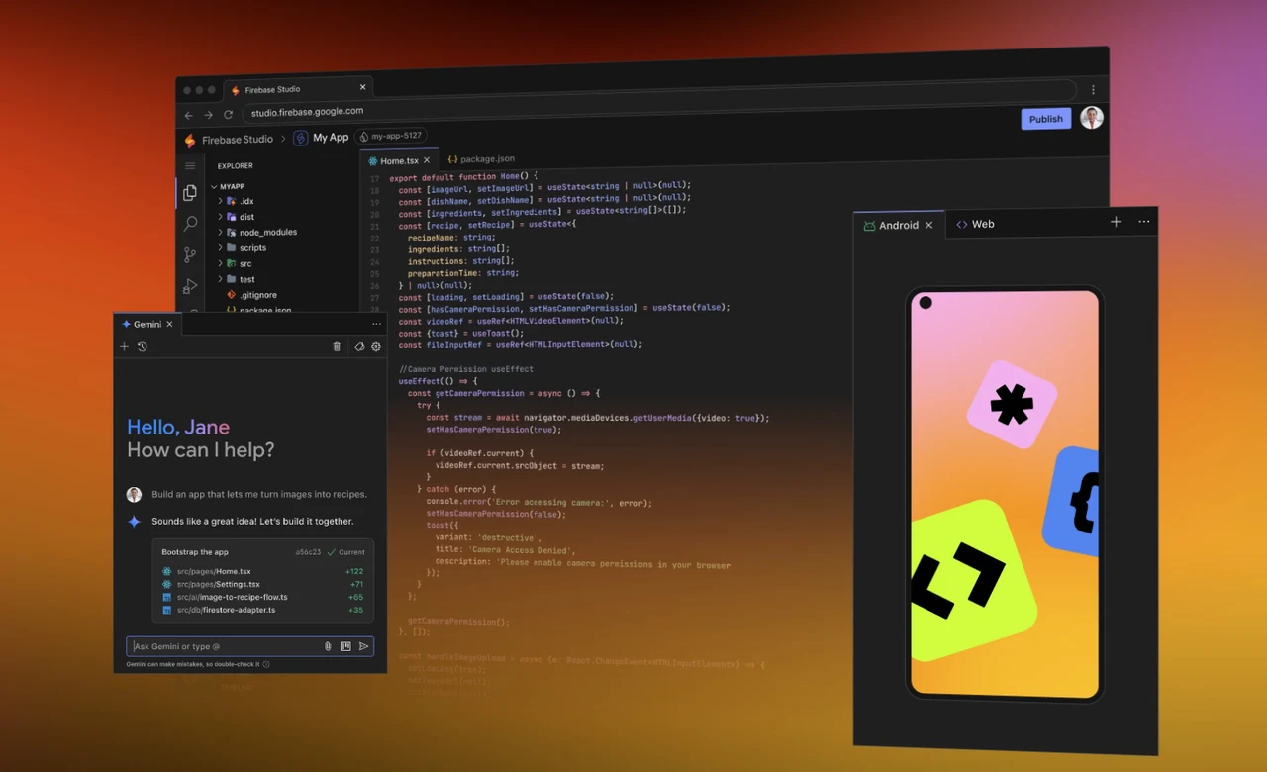This screenshot has height=772, width=1267.
Task: Open the user profile avatar
Action: [1091, 118]
